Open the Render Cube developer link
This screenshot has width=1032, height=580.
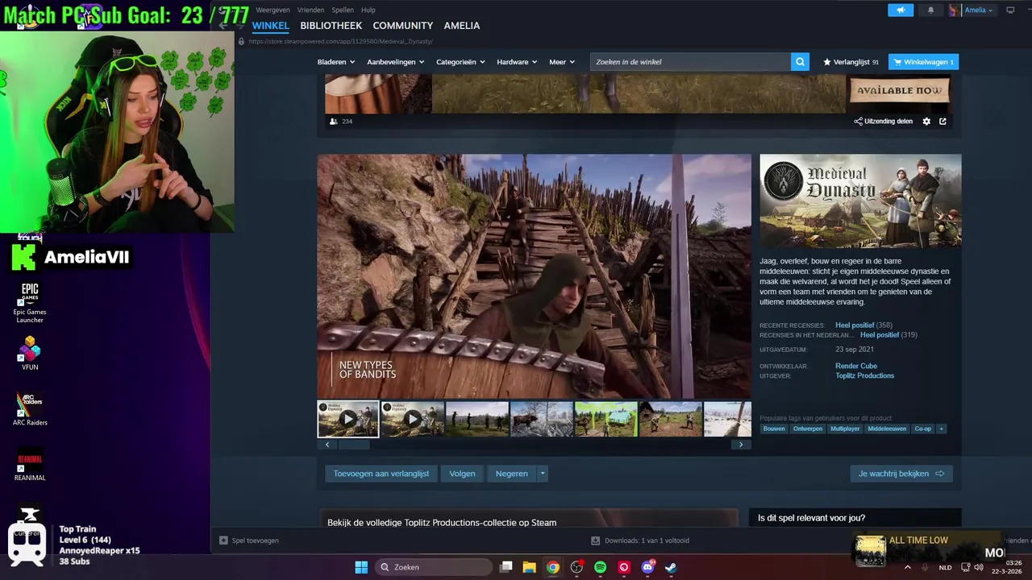pyautogui.click(x=856, y=366)
